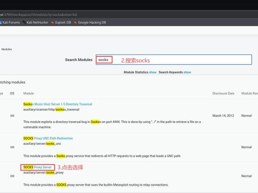Focus the Search Modules input field
Image resolution: width=258 pixels, height=193 pixels.
pos(174,60)
